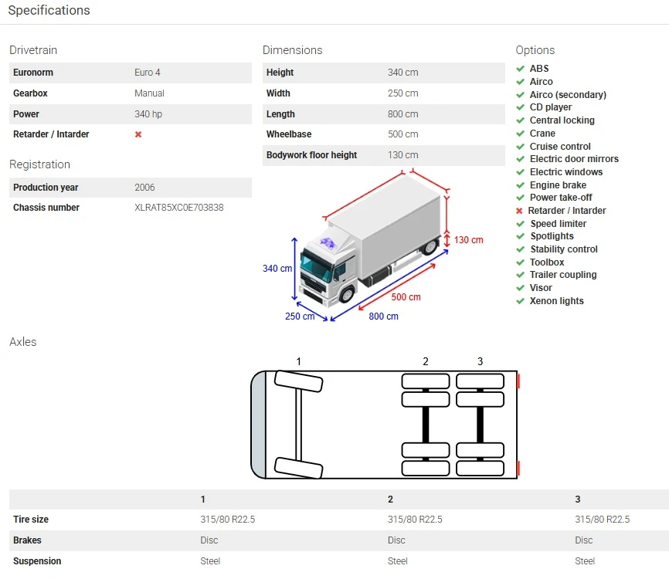The height and width of the screenshot is (579, 669).
Task: Click the checkmark icon next to Crane
Action: pos(520,134)
